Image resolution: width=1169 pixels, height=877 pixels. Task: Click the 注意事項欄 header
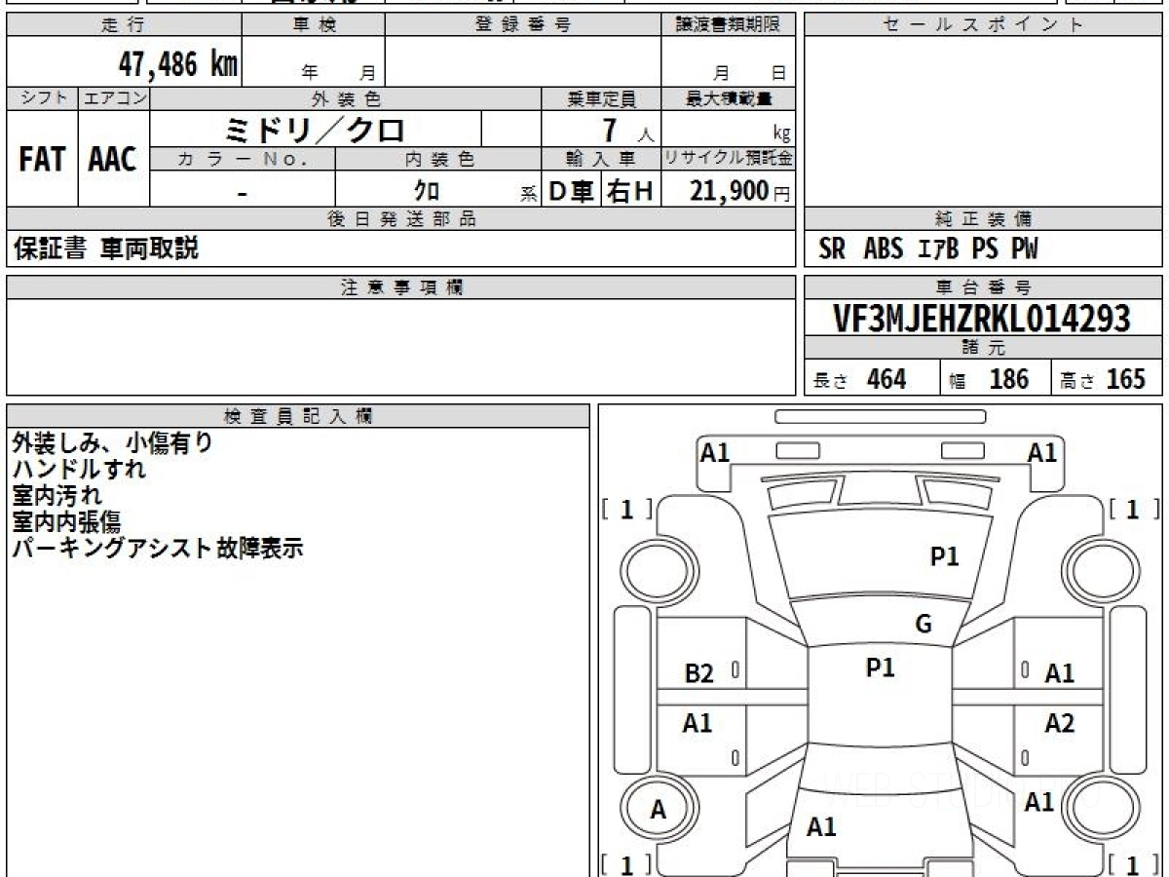click(400, 287)
